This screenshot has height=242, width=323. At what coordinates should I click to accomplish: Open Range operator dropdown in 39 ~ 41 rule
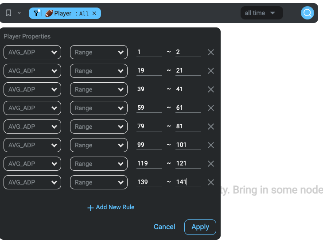pos(99,89)
